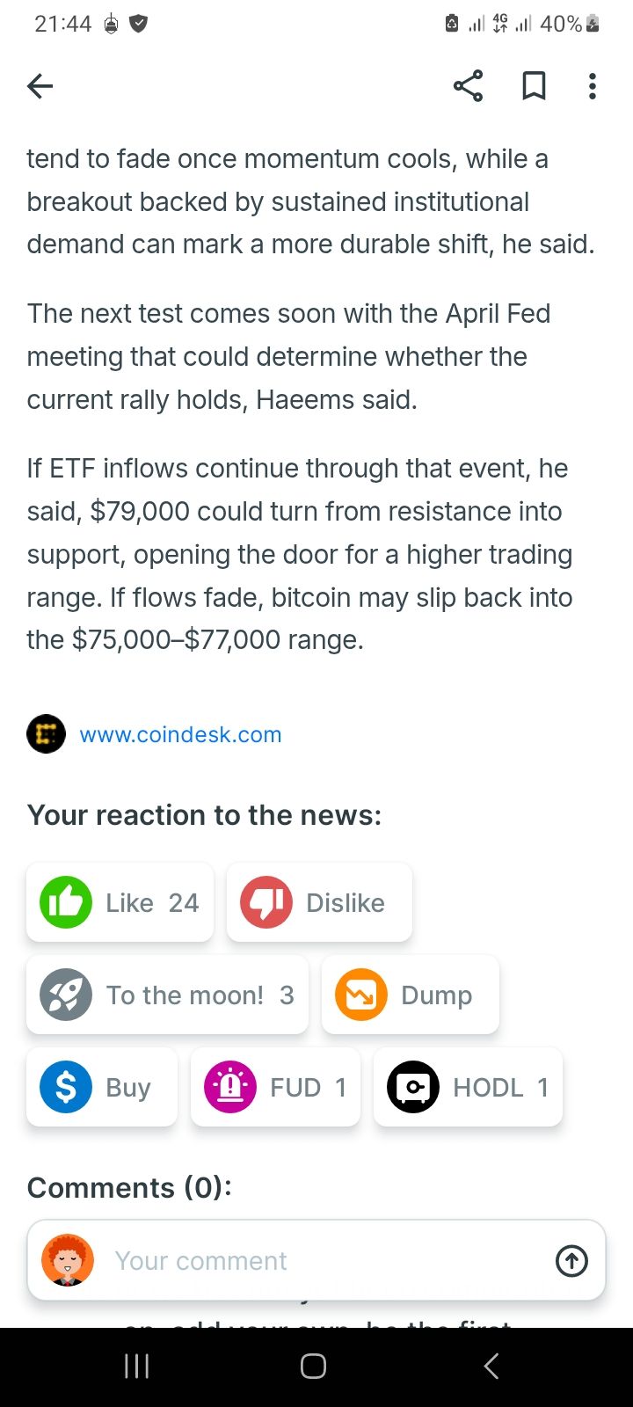Share this news article
This screenshot has width=633, height=1407.
(x=468, y=86)
